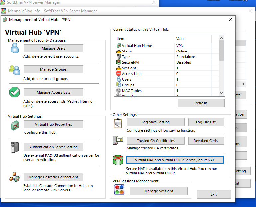Click the Type row icon in status list
Image resolution: width=256 pixels, height=207 pixels.
coord(119,56)
